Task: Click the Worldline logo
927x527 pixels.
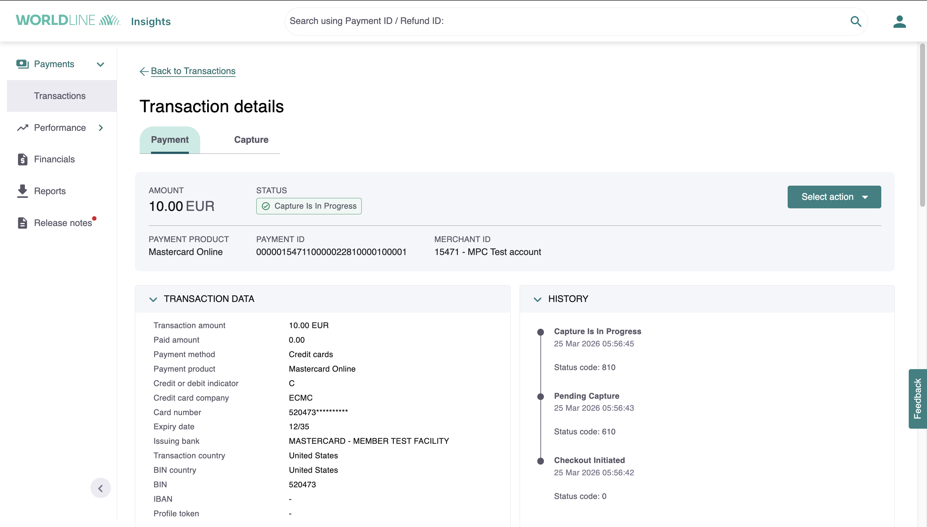Action: click(68, 20)
